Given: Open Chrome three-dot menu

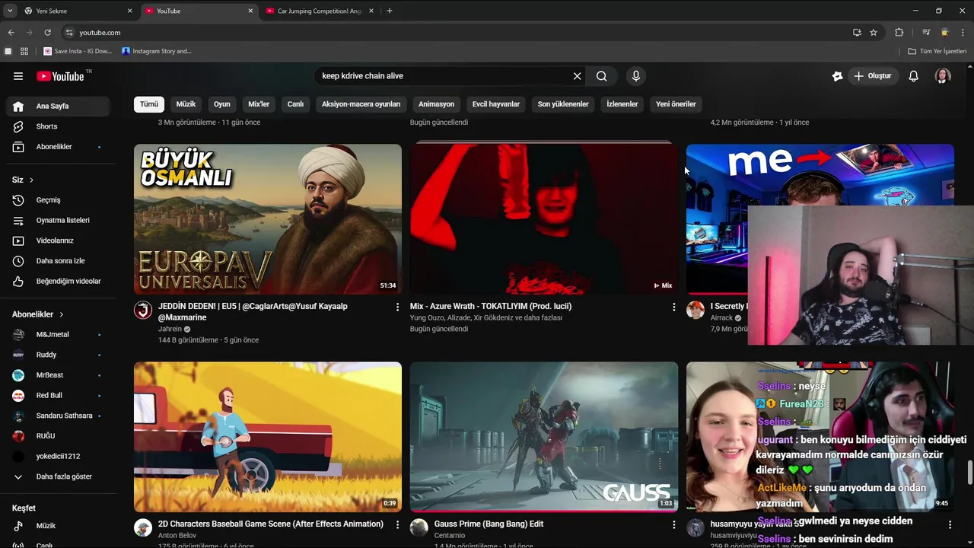Looking at the screenshot, I should click(963, 33).
